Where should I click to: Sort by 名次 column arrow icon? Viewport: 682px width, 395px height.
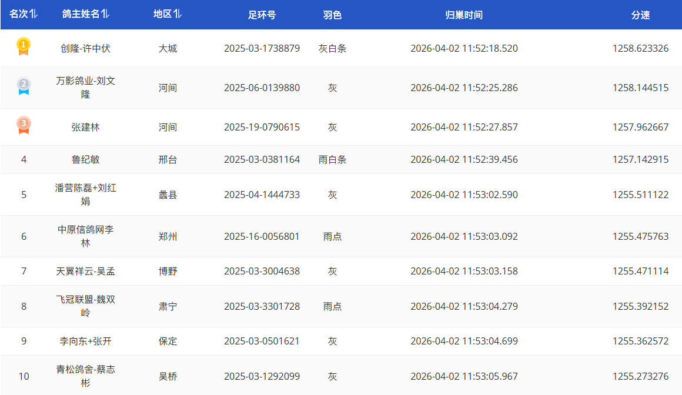pos(34,15)
